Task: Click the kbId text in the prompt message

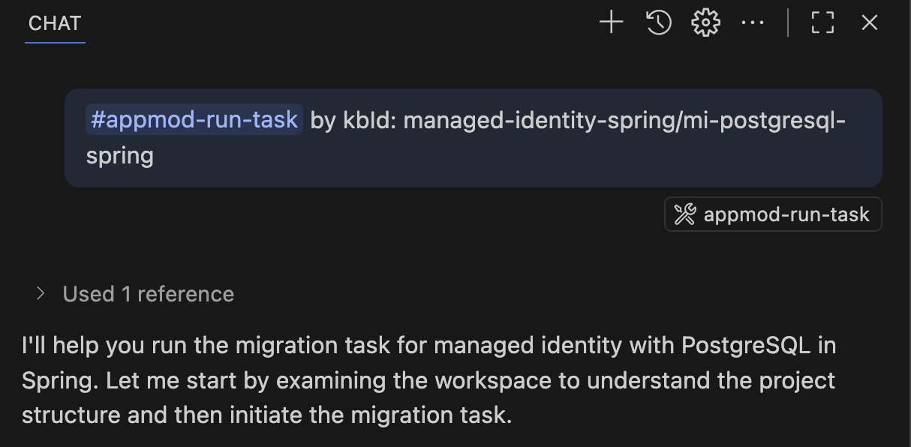Action: click(362, 119)
